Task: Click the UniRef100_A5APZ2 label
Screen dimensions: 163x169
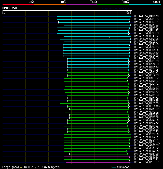Action: tap(146, 148)
